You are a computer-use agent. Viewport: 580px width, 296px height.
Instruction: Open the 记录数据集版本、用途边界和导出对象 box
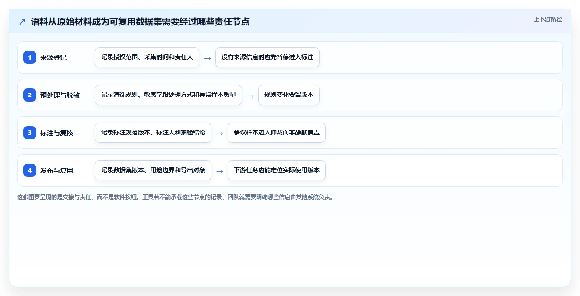[153, 170]
